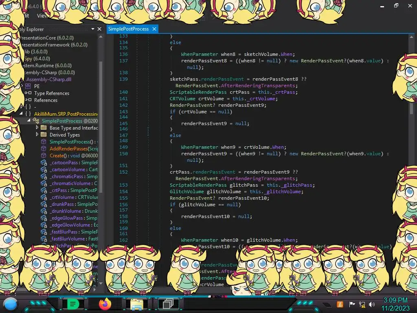Select PresentationFramework (6.0.2.0) assembly
417x313 pixels.
(x=54, y=45)
